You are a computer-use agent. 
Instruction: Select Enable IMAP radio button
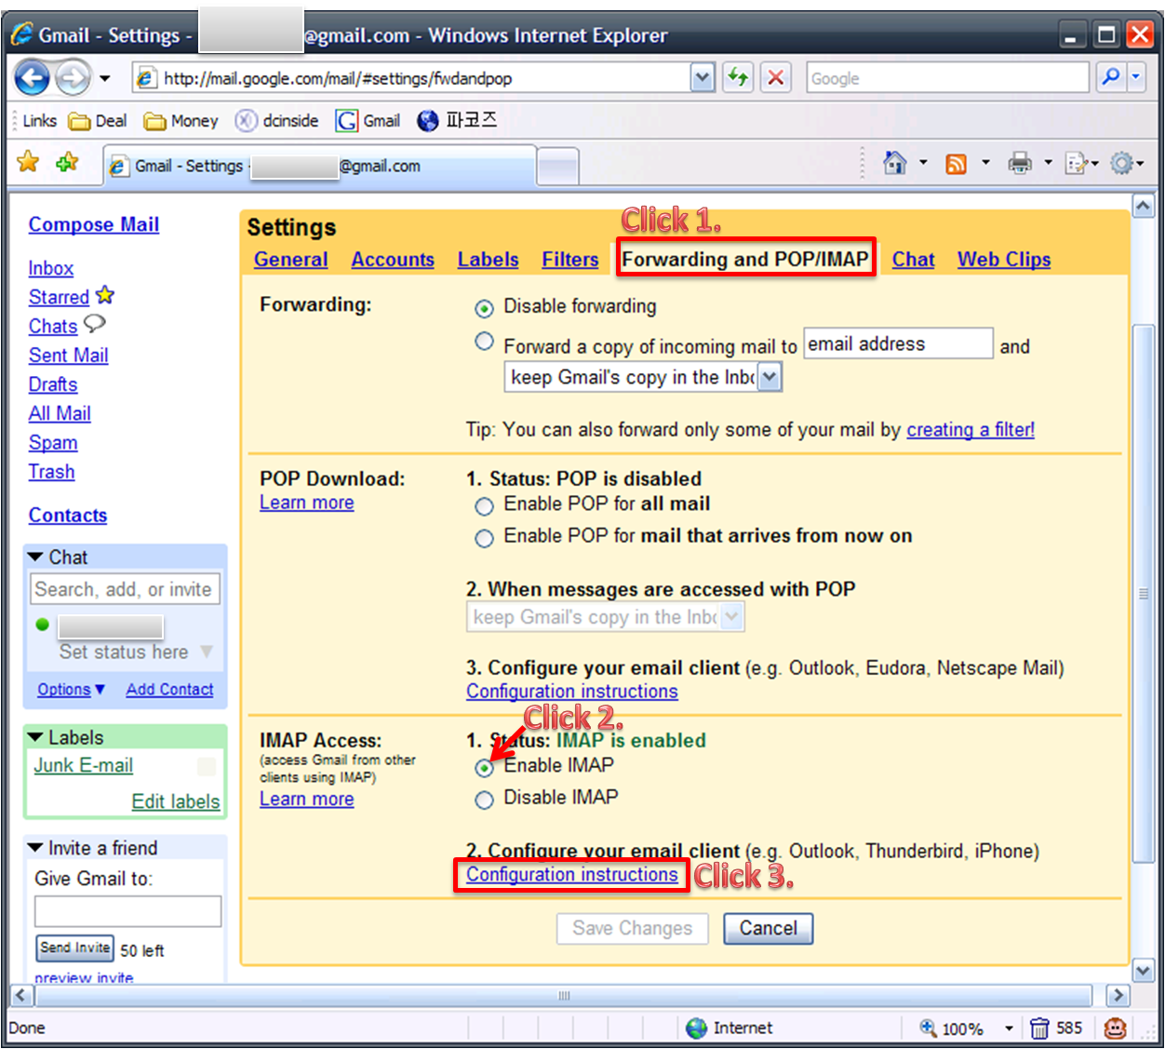[484, 768]
